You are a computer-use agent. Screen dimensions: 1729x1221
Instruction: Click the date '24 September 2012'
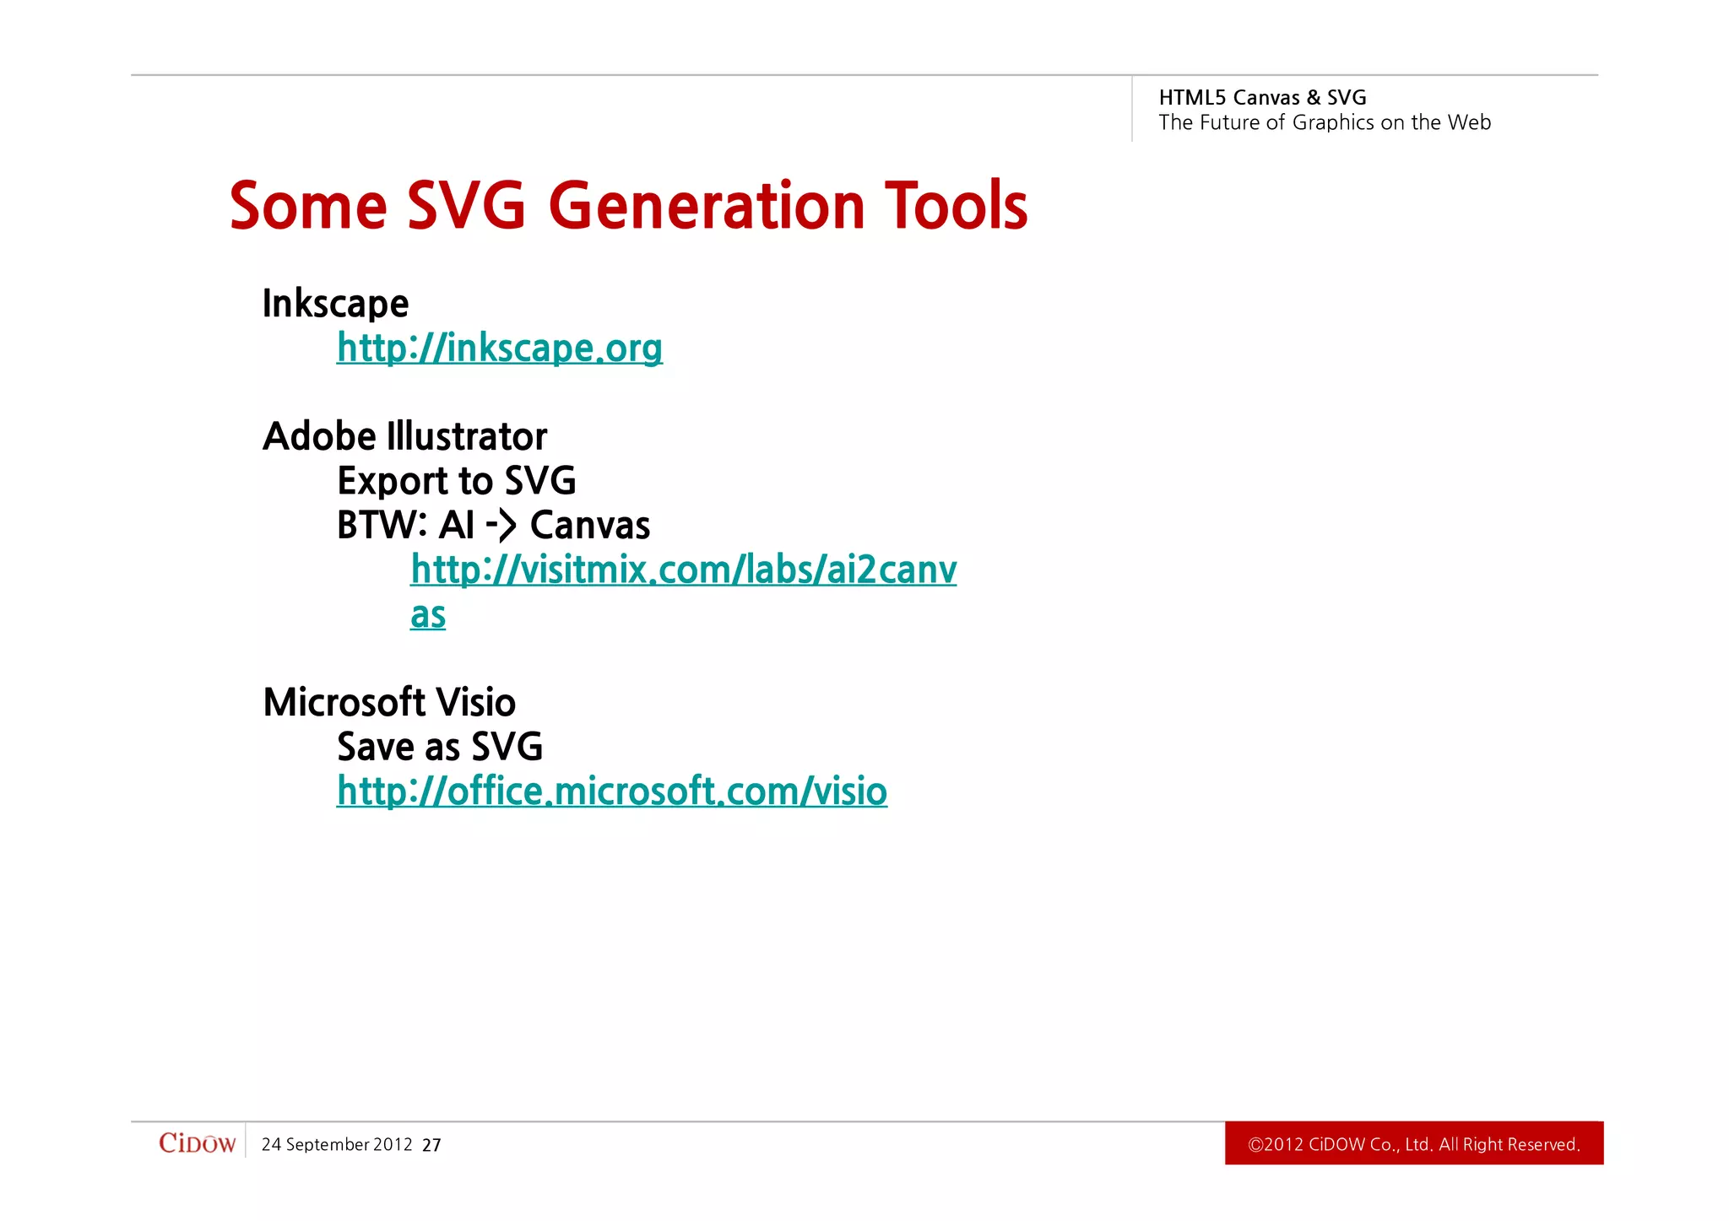[337, 1144]
